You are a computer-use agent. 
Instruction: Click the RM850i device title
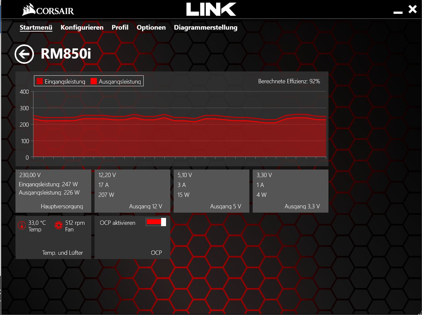point(66,54)
